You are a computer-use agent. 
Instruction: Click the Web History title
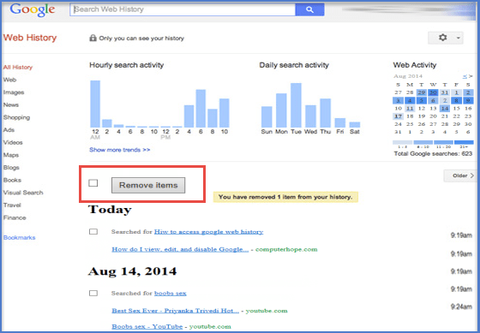coord(30,38)
